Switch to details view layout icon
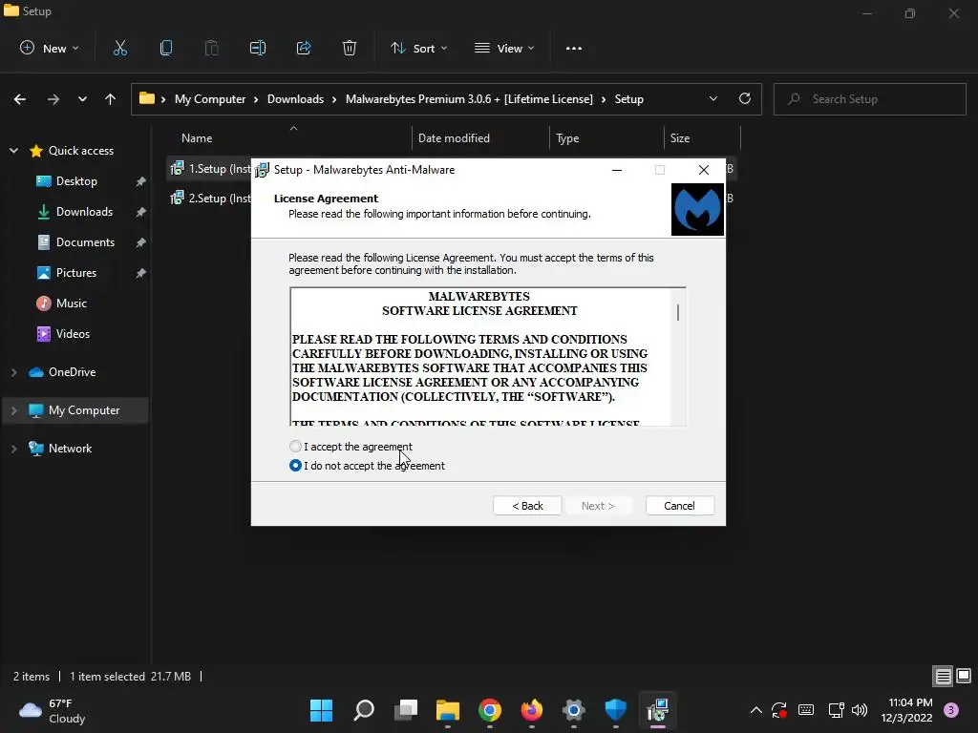 pyautogui.click(x=943, y=676)
